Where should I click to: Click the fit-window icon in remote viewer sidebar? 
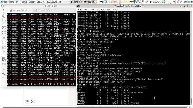coord(4,28)
